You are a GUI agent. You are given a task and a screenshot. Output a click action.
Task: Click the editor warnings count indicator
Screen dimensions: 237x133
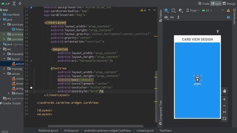pyautogui.click(x=143, y=10)
